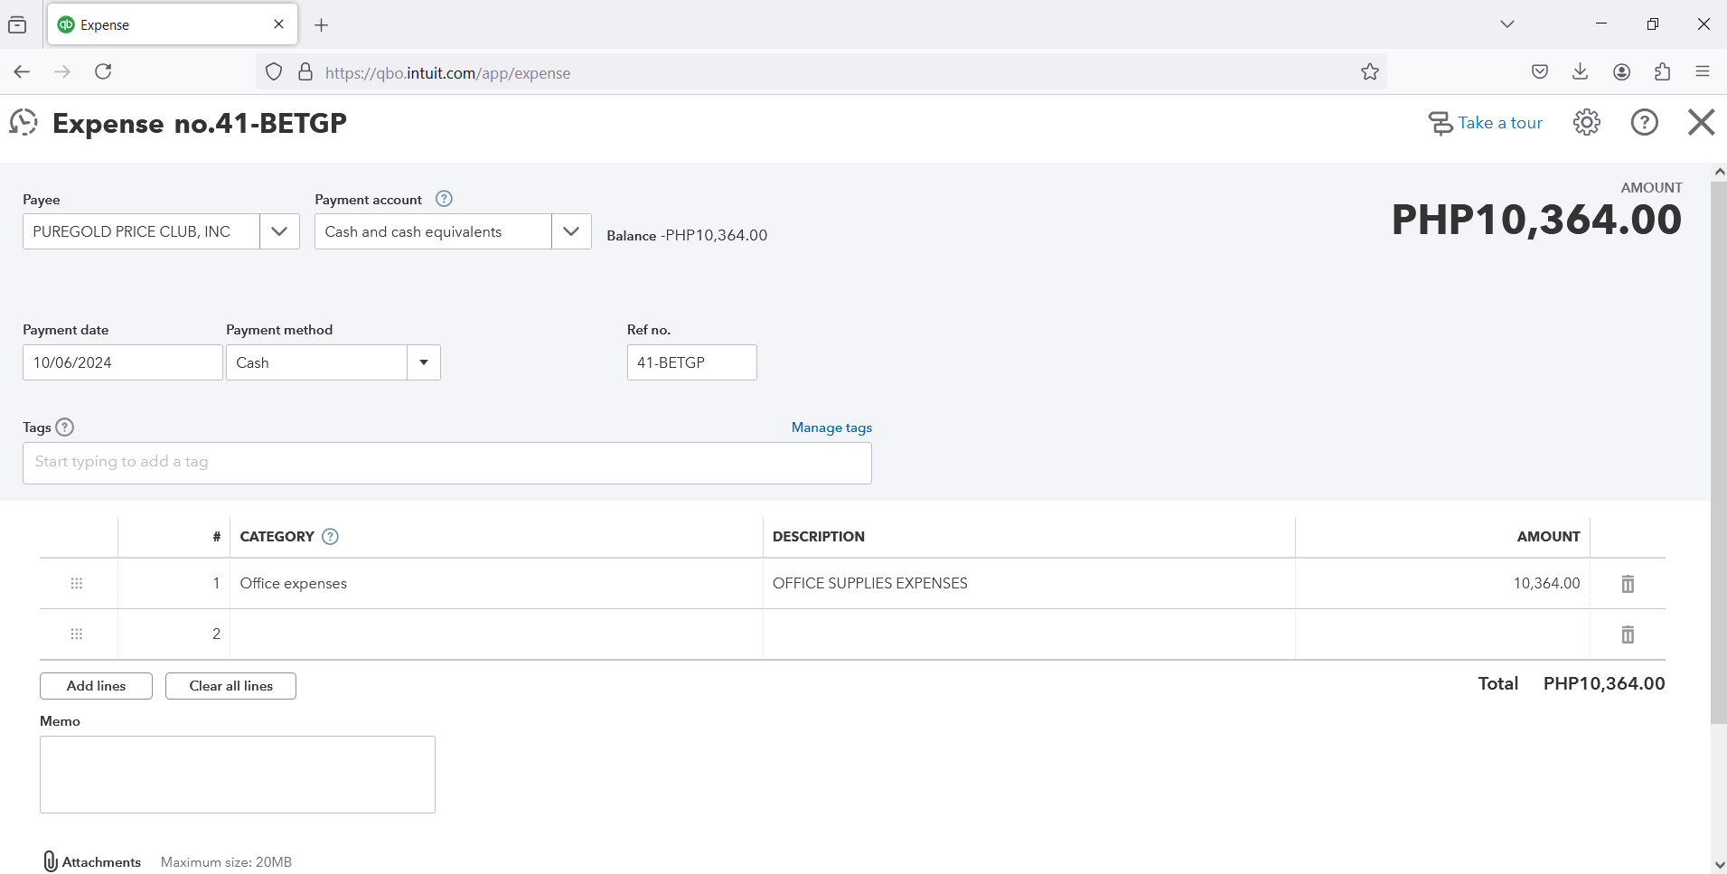1727x874 pixels.
Task: Grab the drag handle for line 2
Action: pyautogui.click(x=77, y=634)
